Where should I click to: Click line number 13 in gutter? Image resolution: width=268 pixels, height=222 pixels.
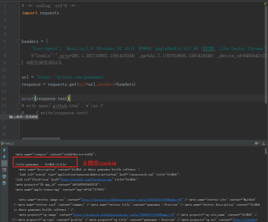[x=4, y=91]
